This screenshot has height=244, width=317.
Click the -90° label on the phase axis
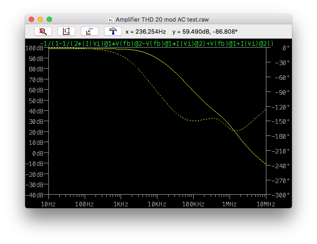click(282, 92)
